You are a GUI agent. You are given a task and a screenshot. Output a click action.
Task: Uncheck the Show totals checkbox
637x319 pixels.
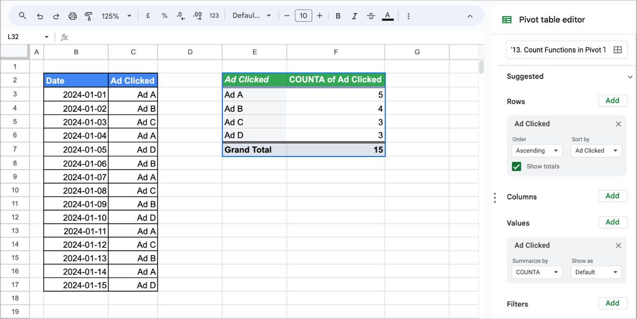pos(516,166)
